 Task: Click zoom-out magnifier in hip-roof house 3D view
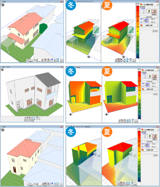[x=49, y=184]
